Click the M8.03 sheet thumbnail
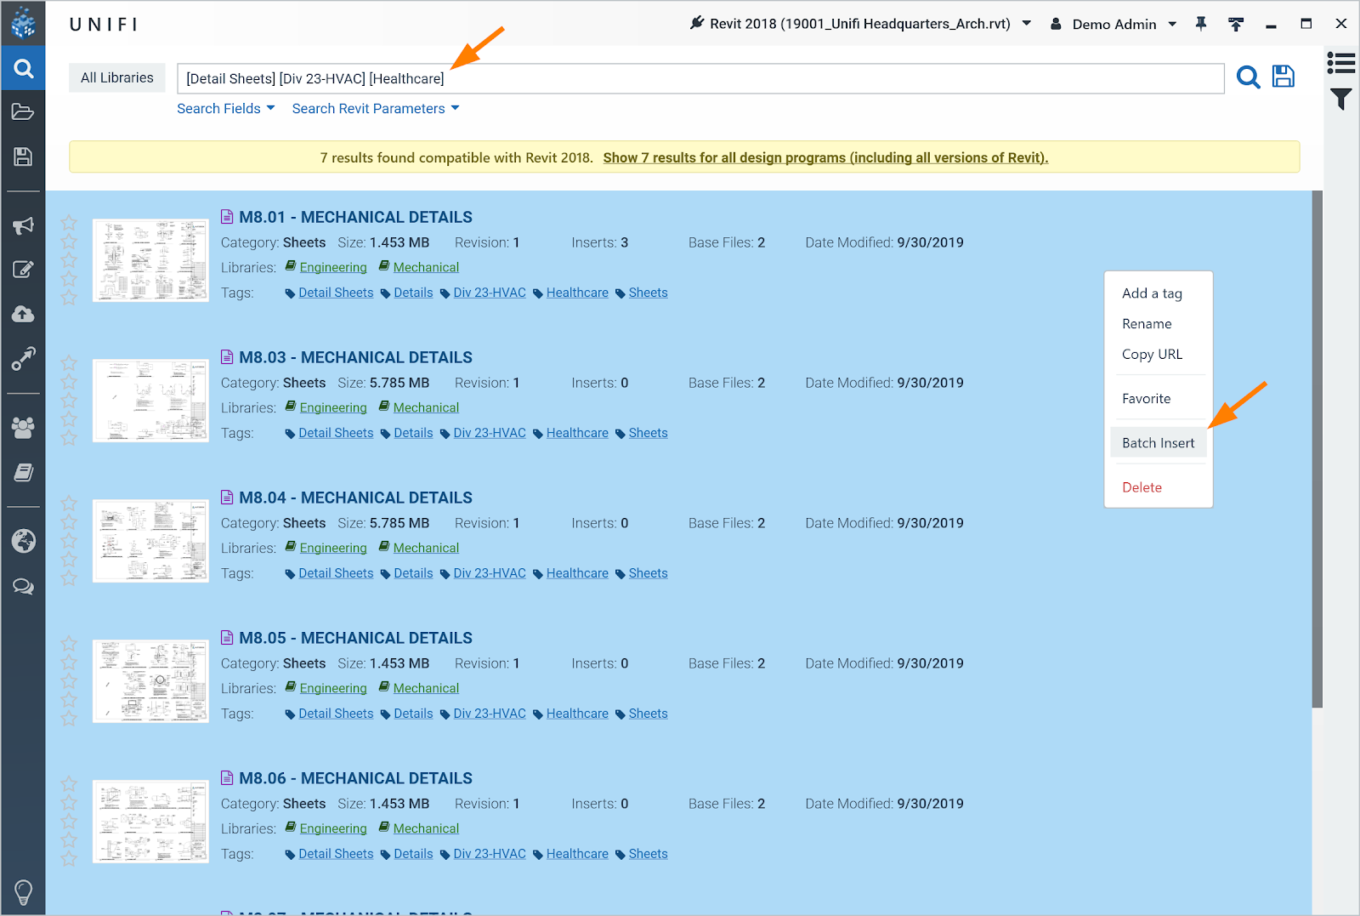 pyautogui.click(x=150, y=401)
